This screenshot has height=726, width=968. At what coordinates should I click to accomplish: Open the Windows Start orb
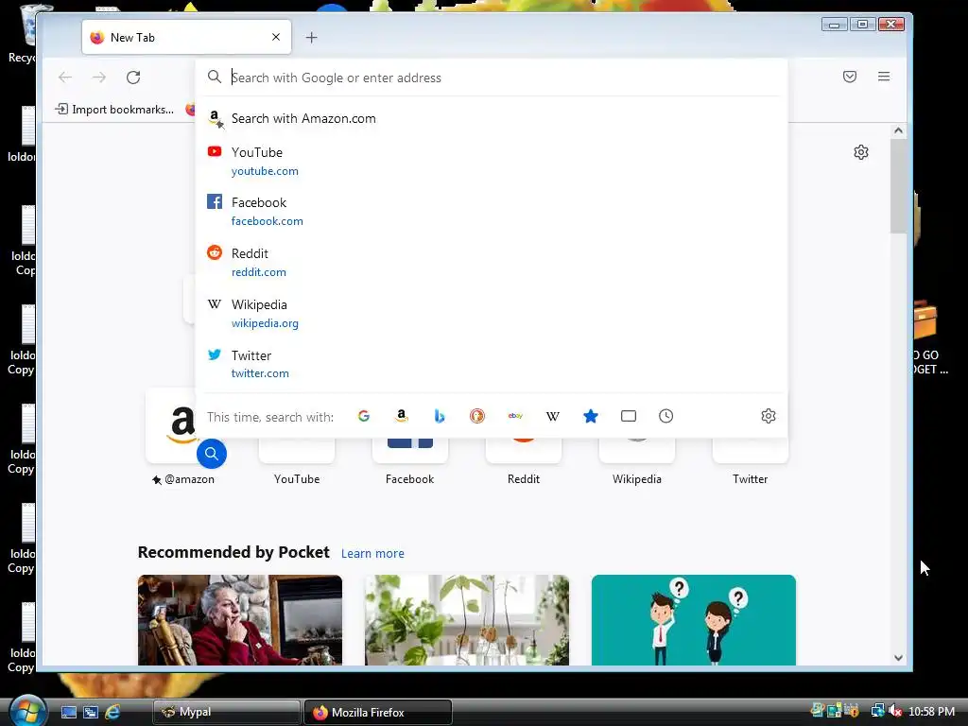[x=27, y=710]
